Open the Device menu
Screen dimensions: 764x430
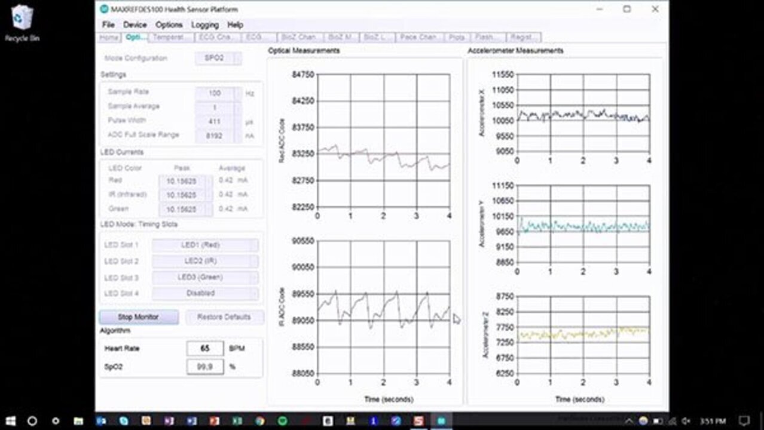pos(135,24)
